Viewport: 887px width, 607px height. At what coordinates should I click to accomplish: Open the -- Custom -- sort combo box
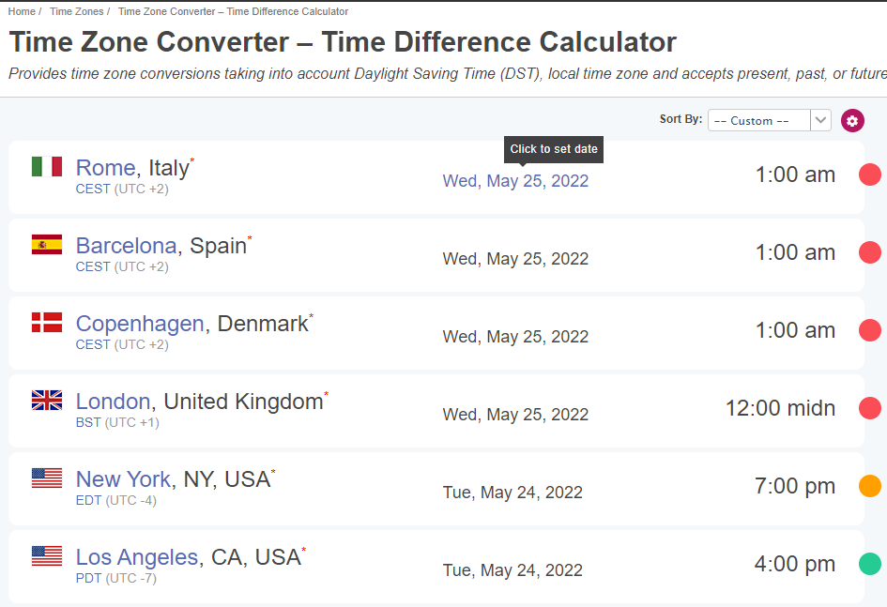pyautogui.click(x=770, y=120)
